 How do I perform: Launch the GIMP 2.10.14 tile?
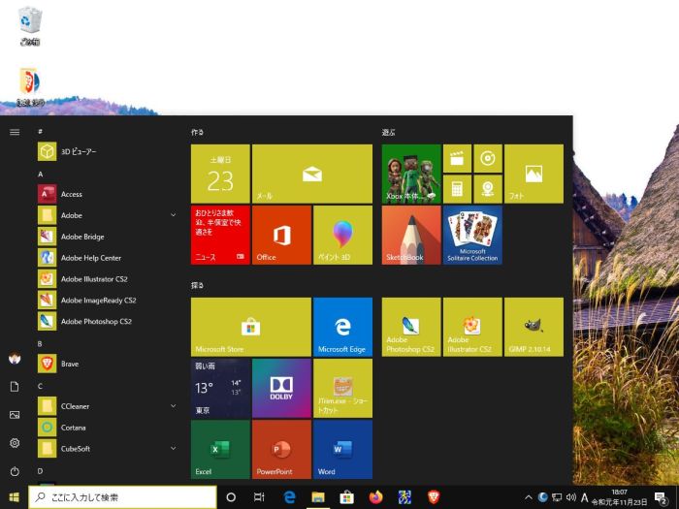click(x=533, y=327)
